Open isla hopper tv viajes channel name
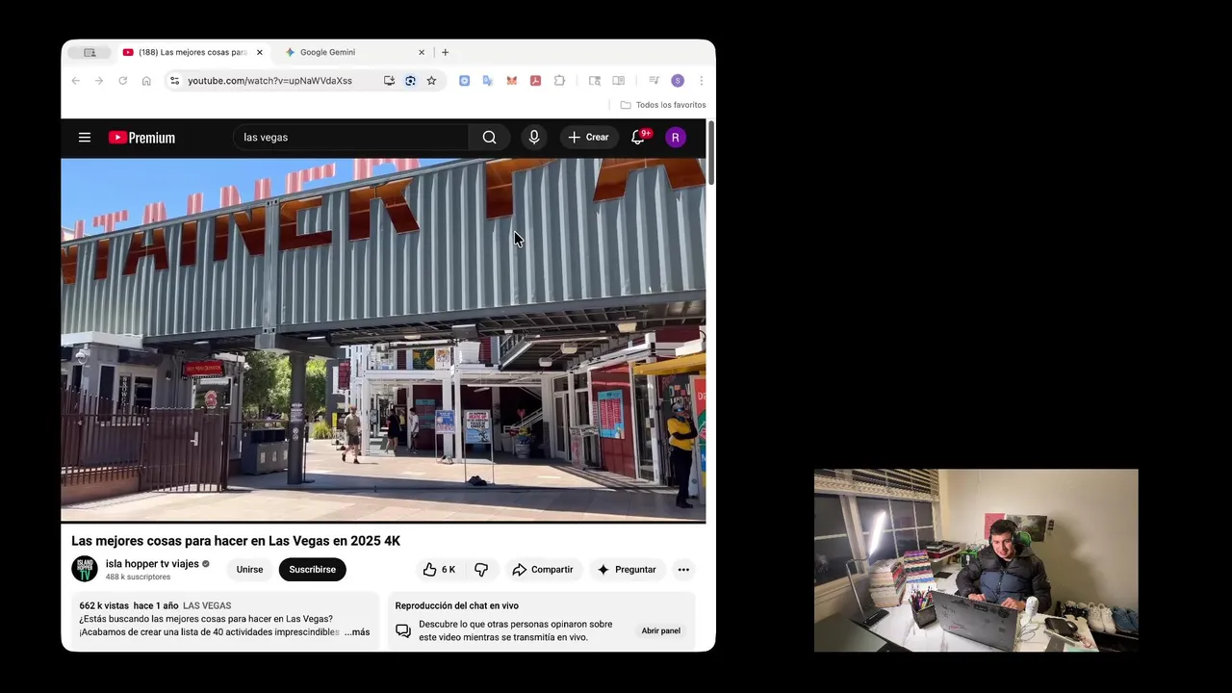1232x693 pixels. pyautogui.click(x=152, y=564)
